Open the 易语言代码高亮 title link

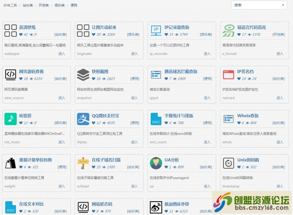click(252, 27)
